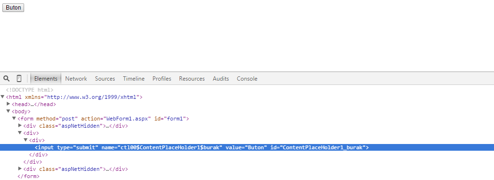This screenshot has width=494, height=180.
Task: Click the "WebForm1.aspx" action attribute value
Action: pyautogui.click(x=127, y=119)
